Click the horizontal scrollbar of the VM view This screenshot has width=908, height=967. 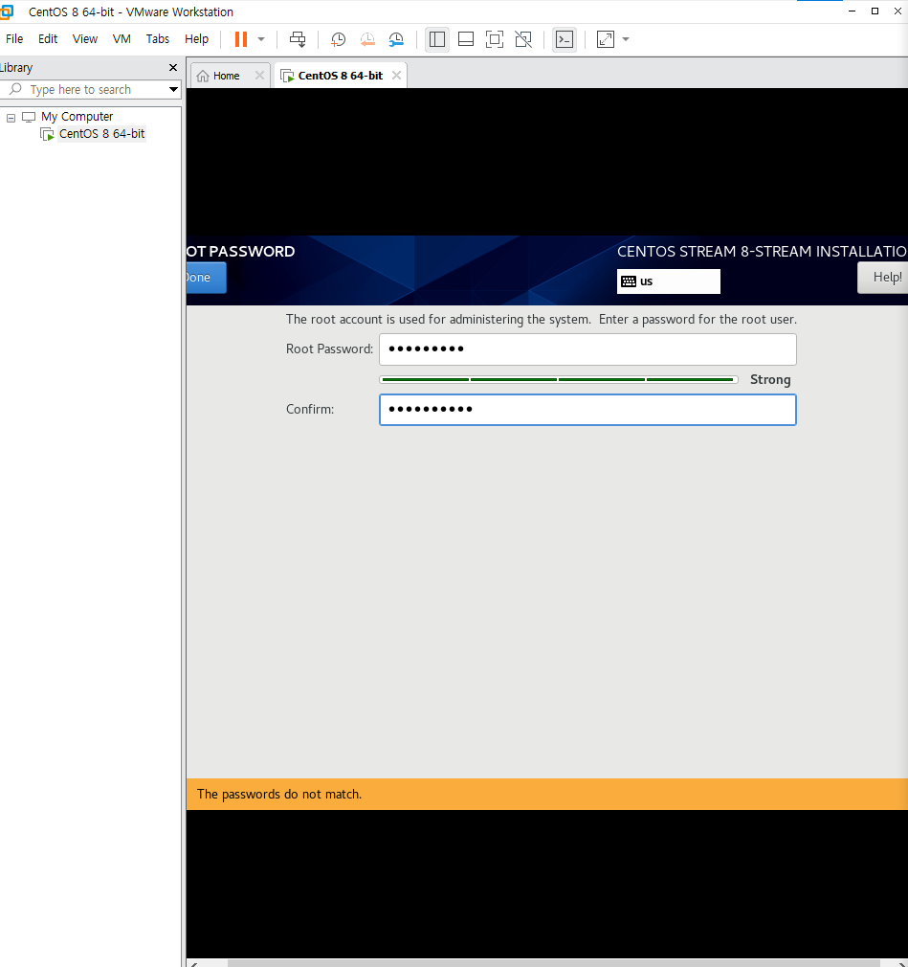point(554,963)
